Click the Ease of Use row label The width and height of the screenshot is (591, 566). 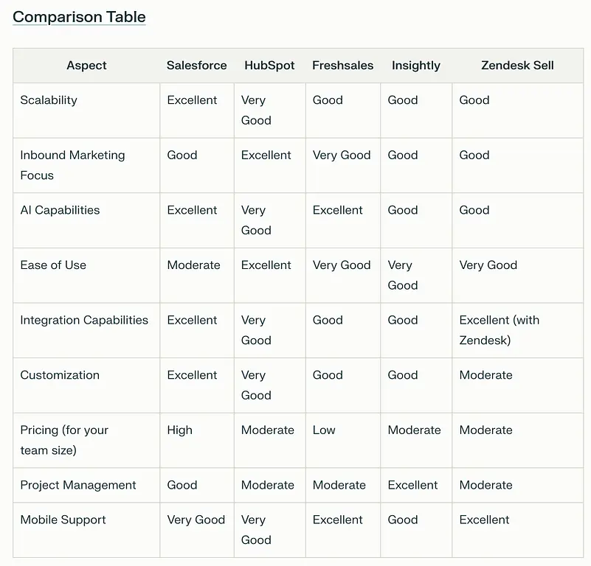pyautogui.click(x=53, y=265)
